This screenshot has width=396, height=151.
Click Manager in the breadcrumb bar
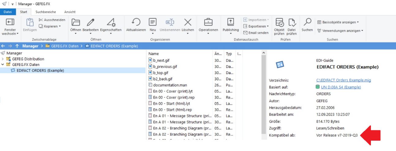tap(30, 46)
